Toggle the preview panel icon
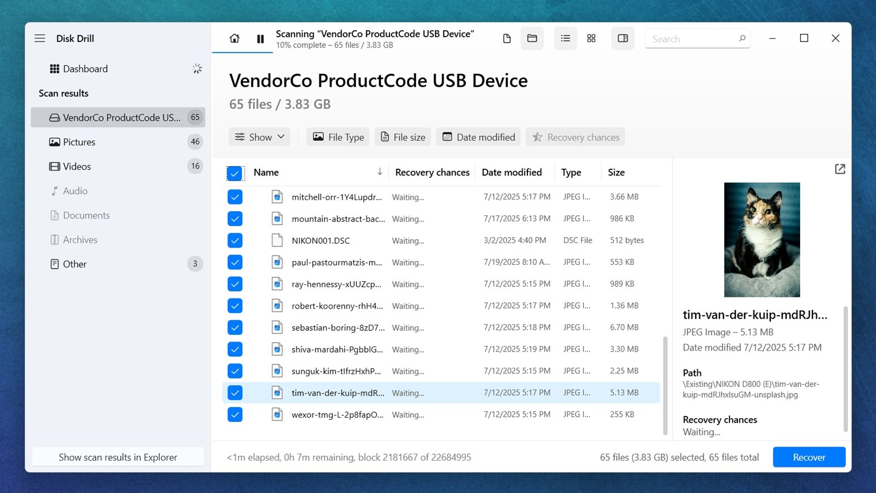876x493 pixels. (x=622, y=39)
